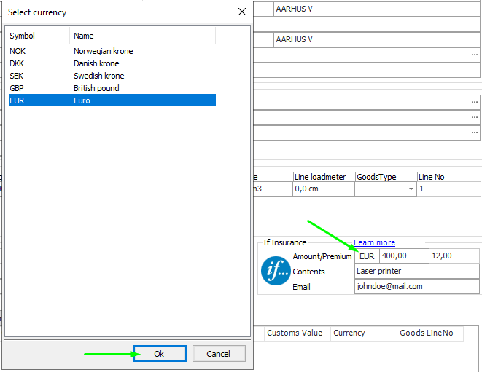Viewport: 482px width, 372px height.
Task: Close the Select currency dialog
Action: pos(242,12)
